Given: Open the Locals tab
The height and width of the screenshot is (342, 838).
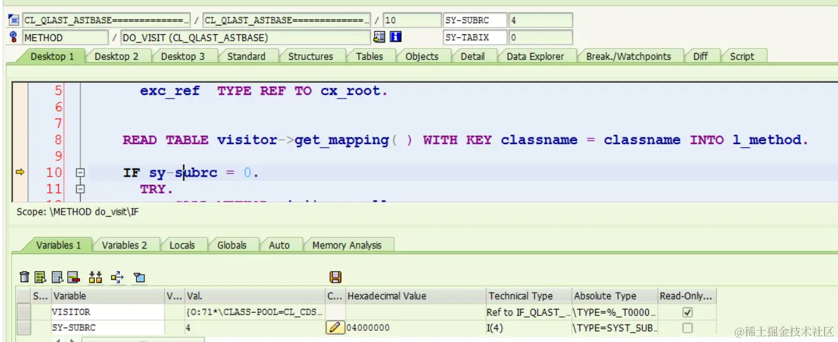Looking at the screenshot, I should [182, 245].
